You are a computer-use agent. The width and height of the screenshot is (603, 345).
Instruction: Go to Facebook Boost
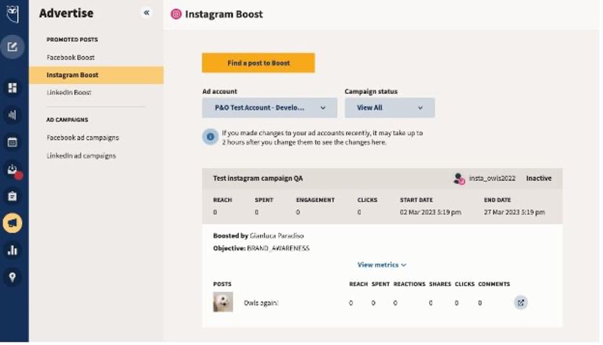coord(70,58)
